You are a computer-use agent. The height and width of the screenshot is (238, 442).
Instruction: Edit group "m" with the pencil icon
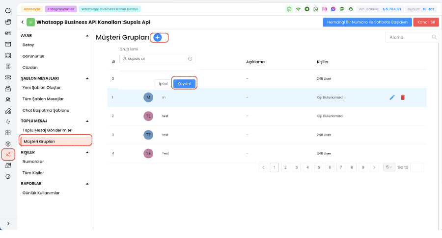(x=392, y=97)
